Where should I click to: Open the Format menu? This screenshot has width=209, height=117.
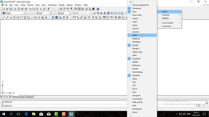(30, 5)
